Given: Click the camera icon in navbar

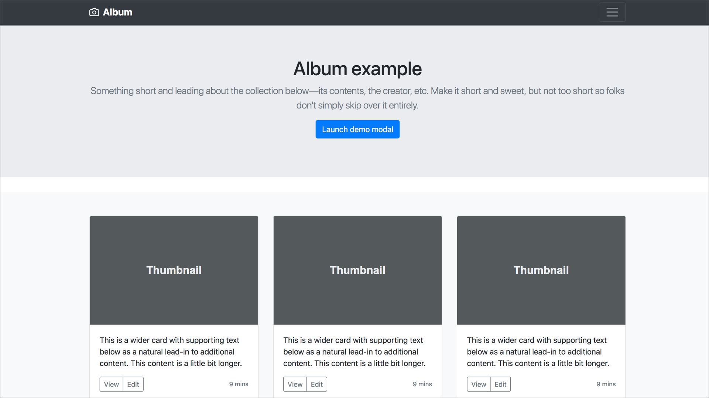Looking at the screenshot, I should (x=94, y=12).
